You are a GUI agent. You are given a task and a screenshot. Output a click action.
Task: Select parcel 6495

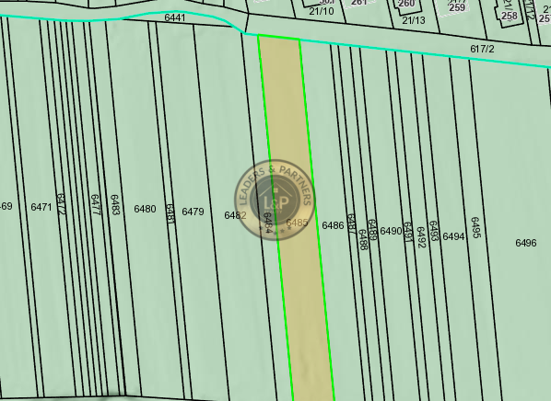(x=475, y=227)
